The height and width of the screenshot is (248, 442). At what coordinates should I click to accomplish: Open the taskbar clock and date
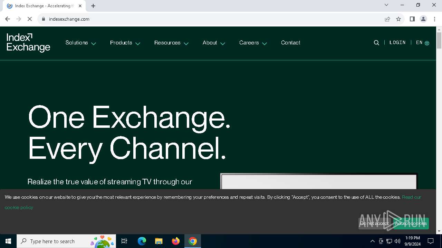(x=413, y=241)
